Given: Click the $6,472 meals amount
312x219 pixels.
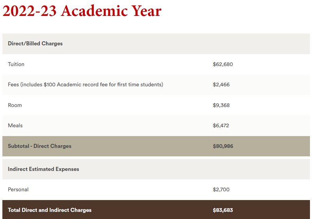Looking at the screenshot, I should pyautogui.click(x=221, y=126).
